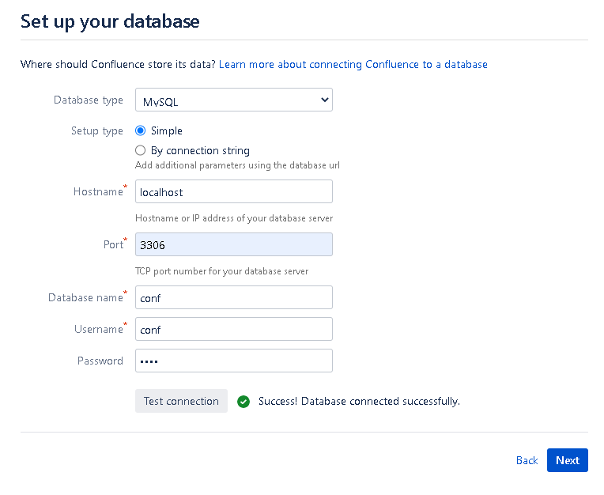
Task: Click the Hostname field label
Action: pyautogui.click(x=98, y=191)
